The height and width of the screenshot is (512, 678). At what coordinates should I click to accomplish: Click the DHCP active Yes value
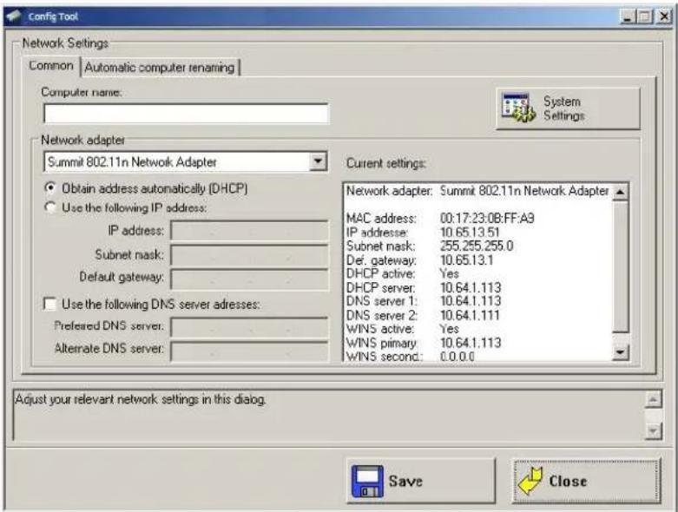coord(450,273)
